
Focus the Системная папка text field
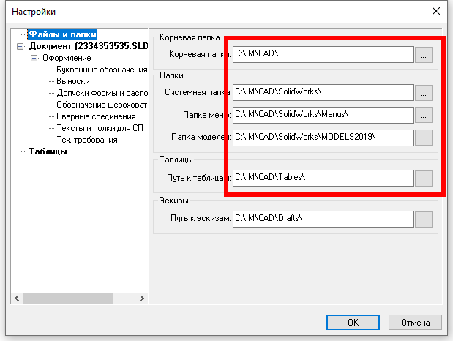tap(323, 93)
